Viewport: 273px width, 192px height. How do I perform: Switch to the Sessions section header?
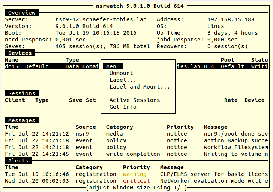coord(22,93)
